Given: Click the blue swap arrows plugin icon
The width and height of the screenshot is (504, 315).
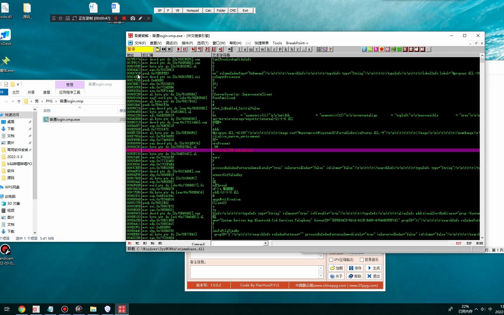Looking at the screenshot, I should 364,49.
